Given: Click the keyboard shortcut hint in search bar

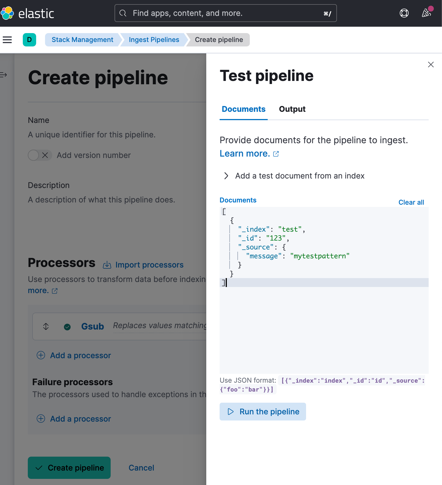Looking at the screenshot, I should (x=327, y=13).
